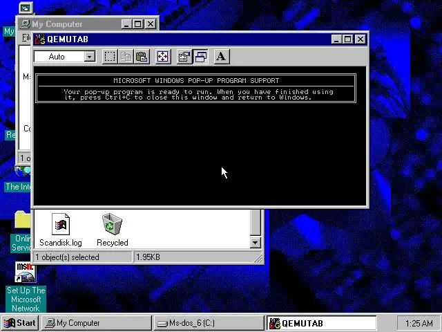Image resolution: width=442 pixels, height=332 pixels.
Task: Click the 1:25 AM taskbar clock
Action: (419, 323)
